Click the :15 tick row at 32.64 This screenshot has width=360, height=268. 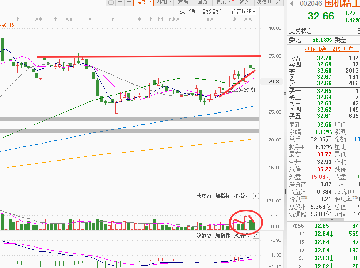324,242
